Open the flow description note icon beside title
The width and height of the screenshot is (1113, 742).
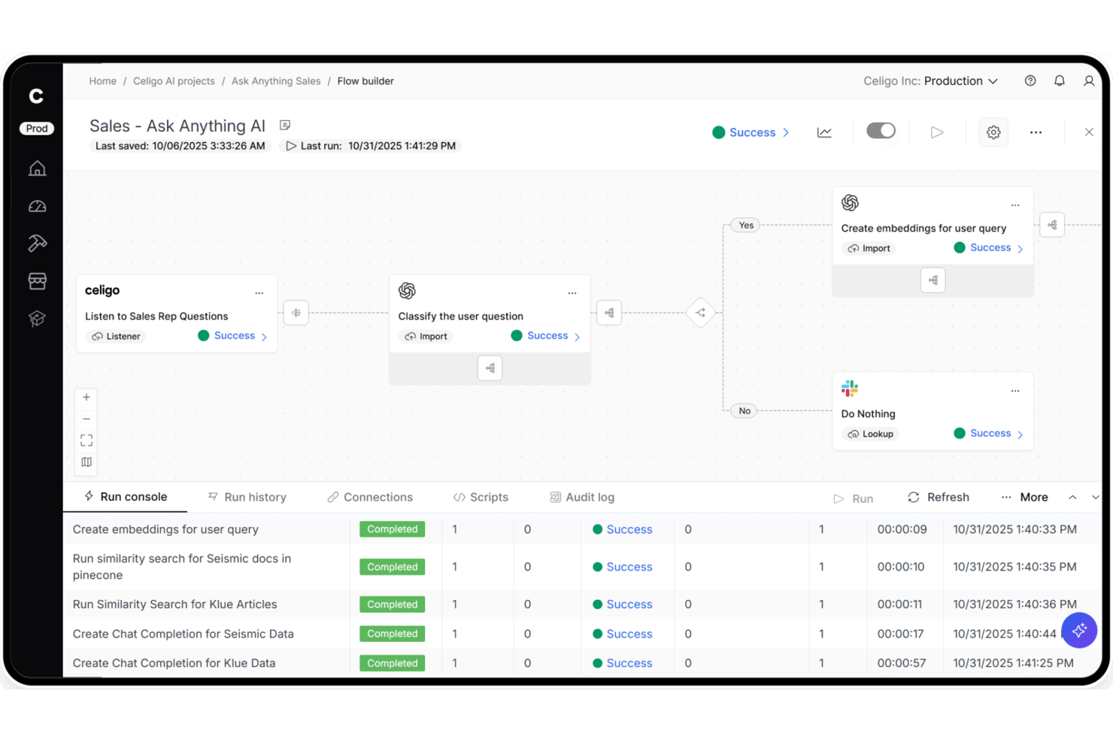(x=285, y=126)
